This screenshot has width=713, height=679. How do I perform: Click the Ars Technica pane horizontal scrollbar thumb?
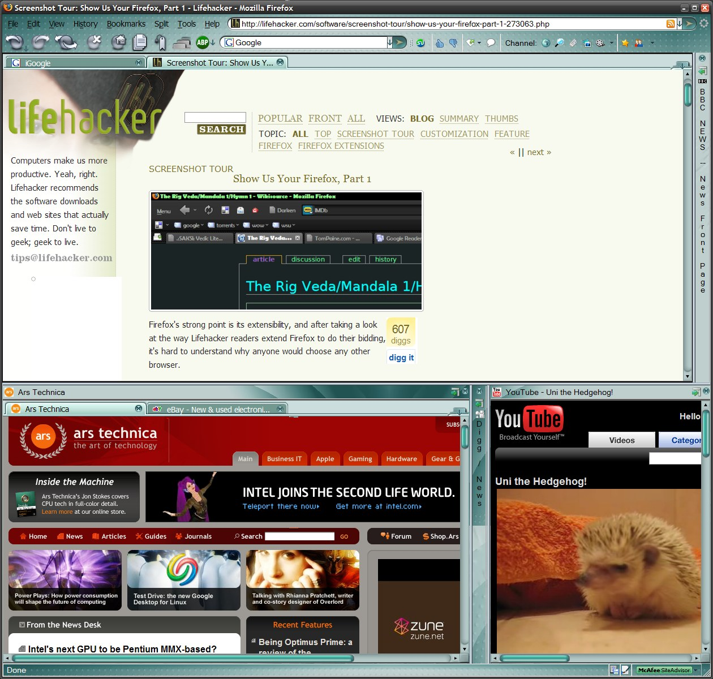point(182,659)
